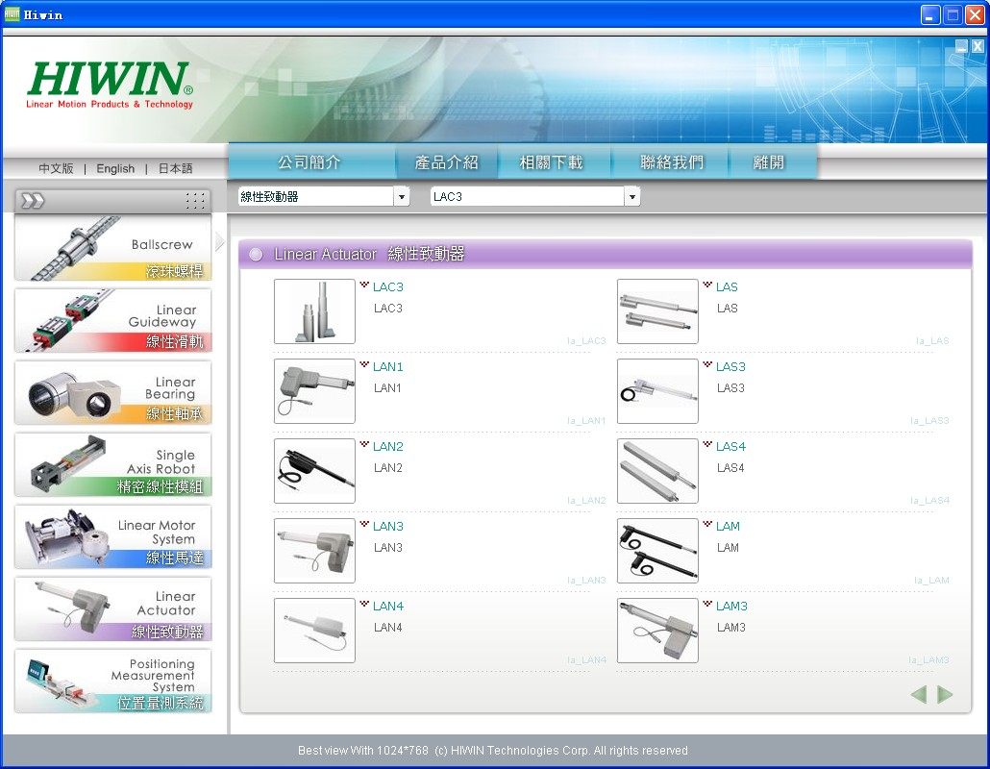Minimize the inner banner panel

[x=961, y=46]
